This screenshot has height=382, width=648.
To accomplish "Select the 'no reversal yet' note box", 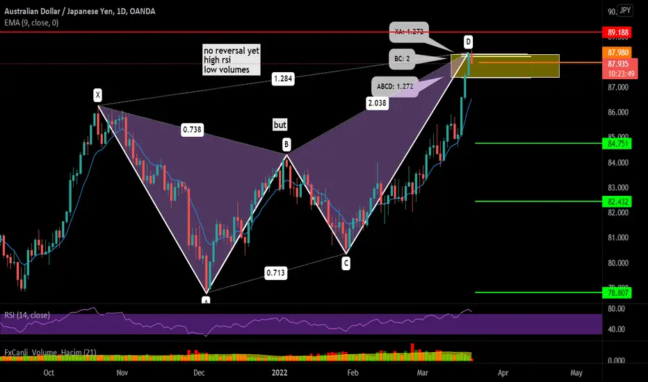I will [232, 60].
